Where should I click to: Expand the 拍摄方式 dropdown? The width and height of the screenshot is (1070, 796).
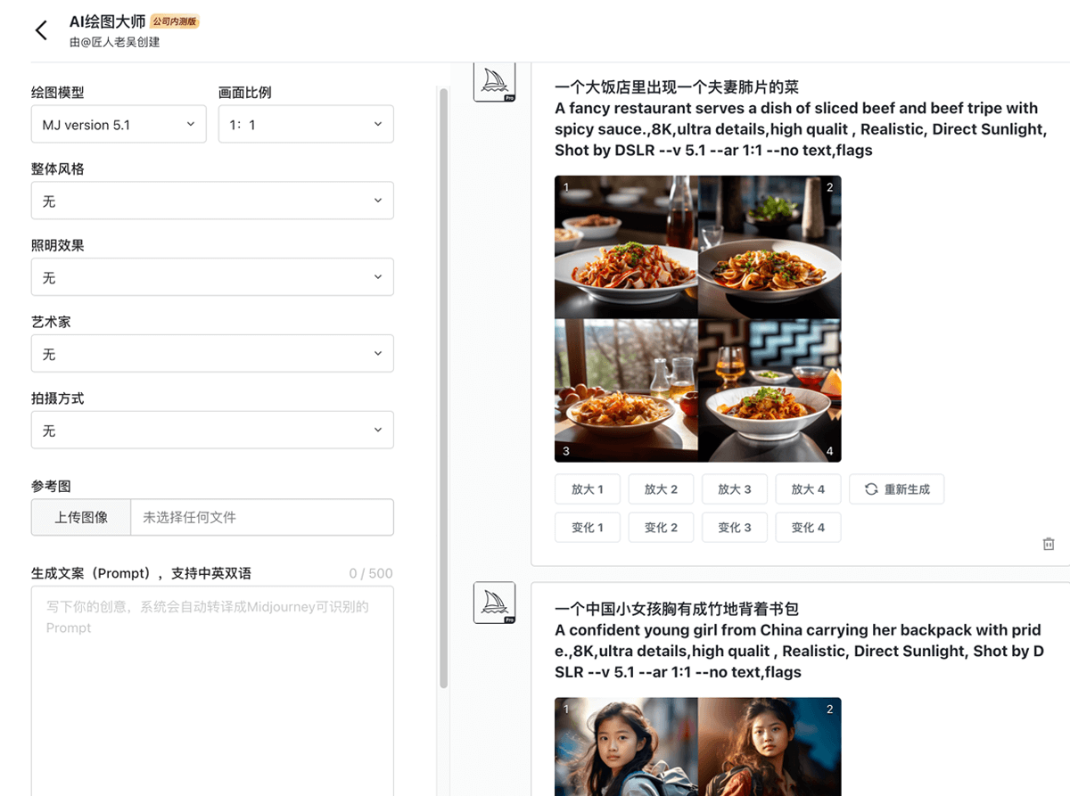(212, 431)
